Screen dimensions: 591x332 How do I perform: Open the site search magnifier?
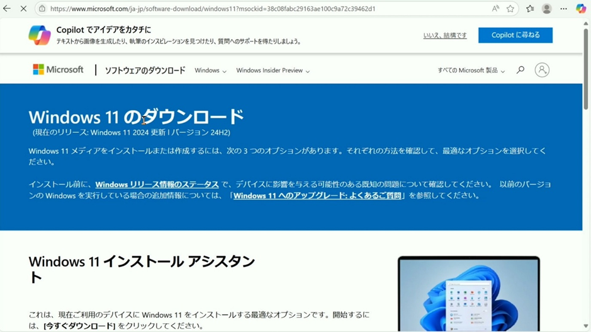520,70
